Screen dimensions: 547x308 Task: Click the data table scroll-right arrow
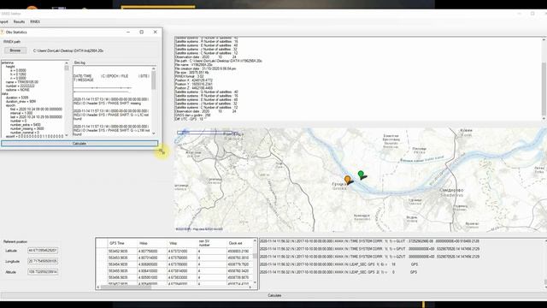250,287
